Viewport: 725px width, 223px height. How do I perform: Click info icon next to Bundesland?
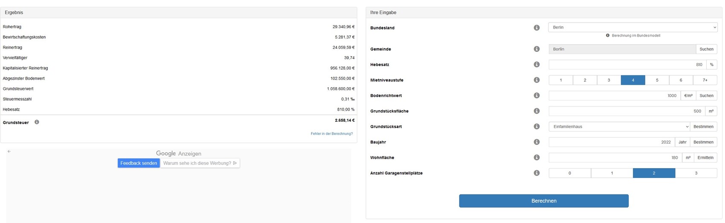point(536,28)
